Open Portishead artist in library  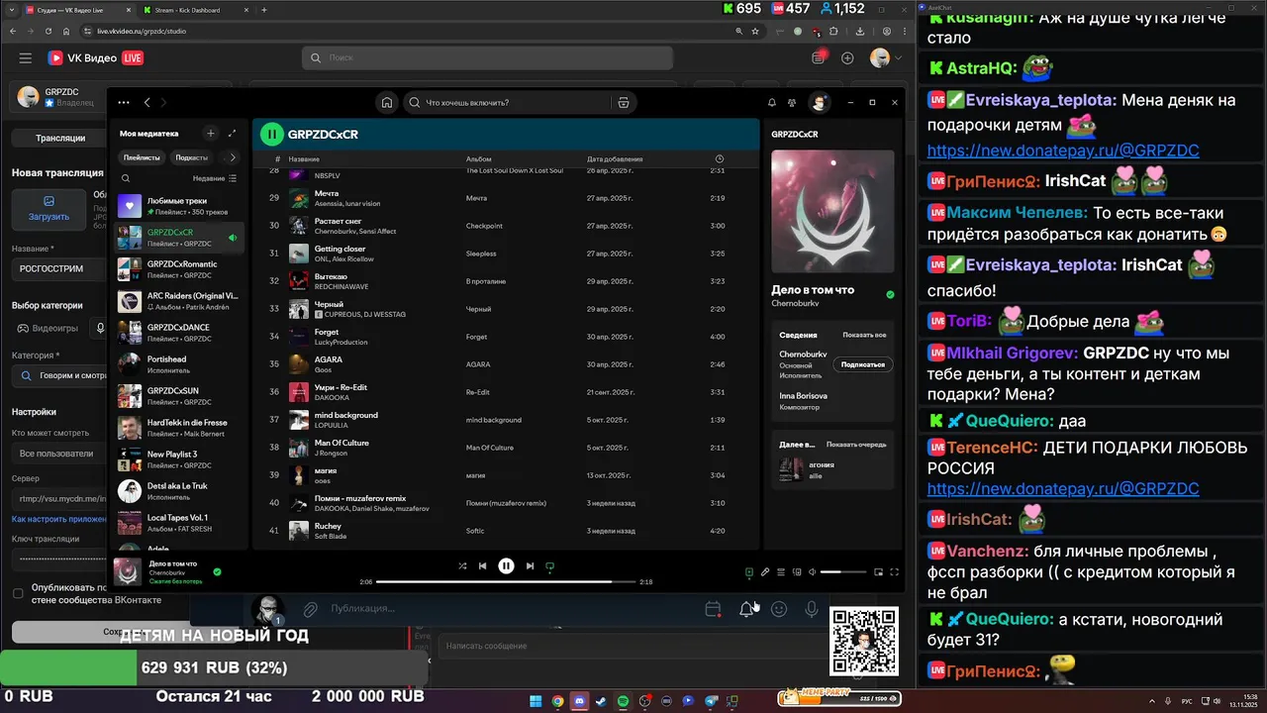pos(179,364)
